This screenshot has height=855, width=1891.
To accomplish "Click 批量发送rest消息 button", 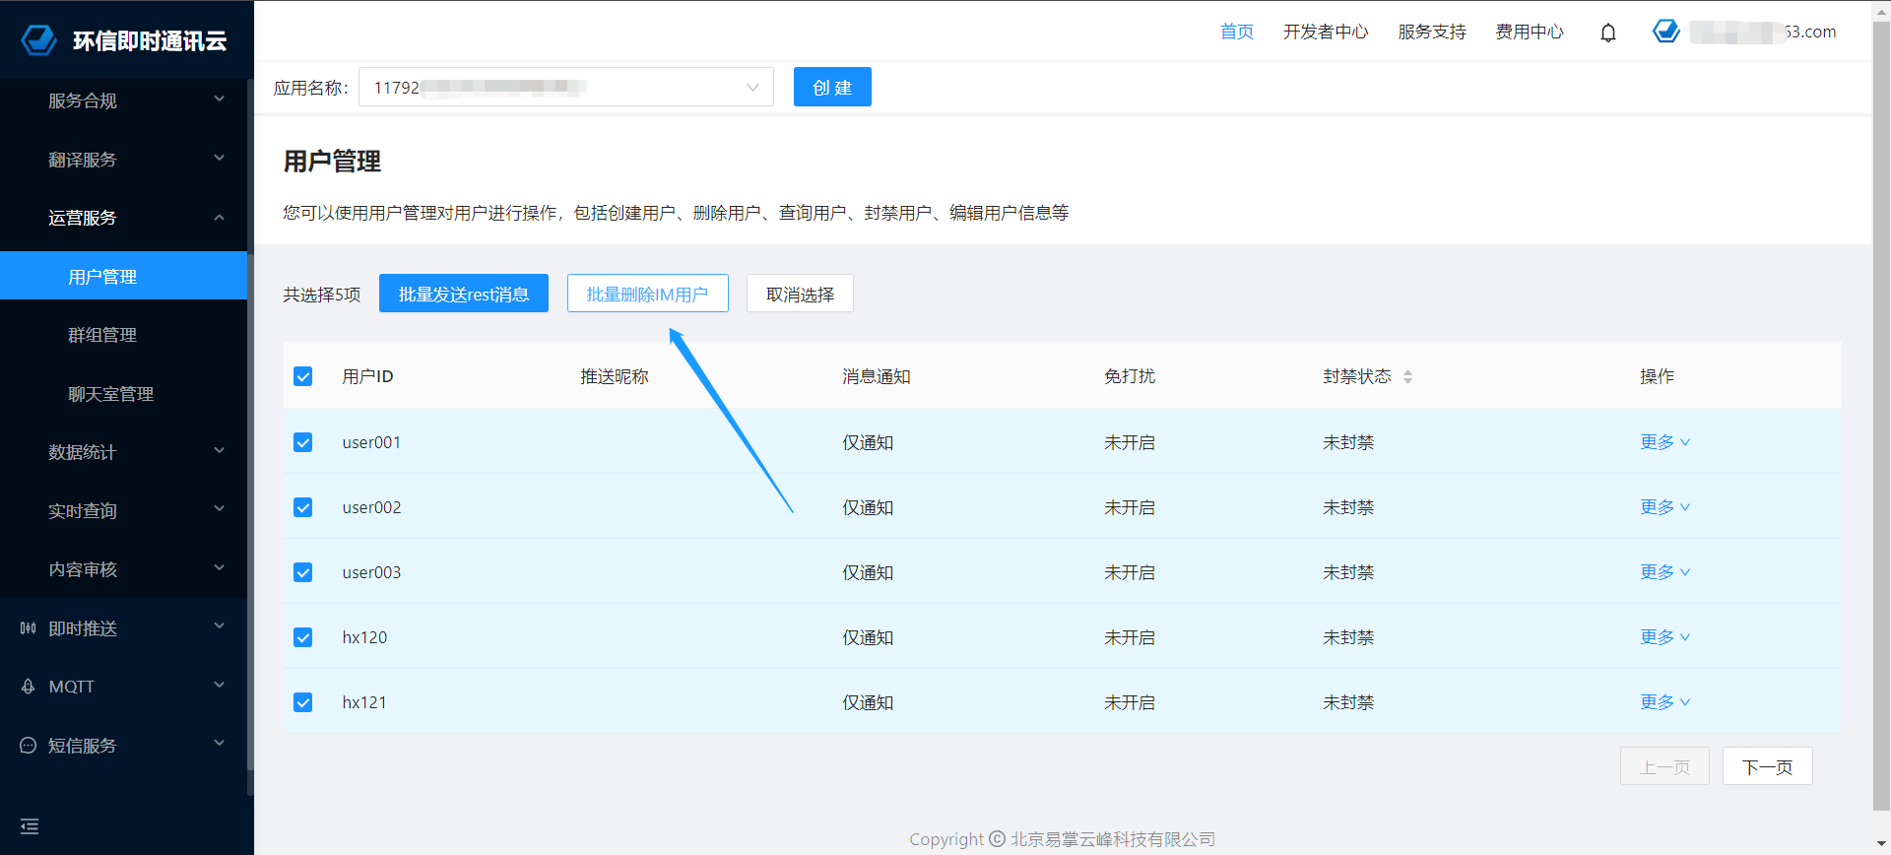I will pyautogui.click(x=464, y=294).
